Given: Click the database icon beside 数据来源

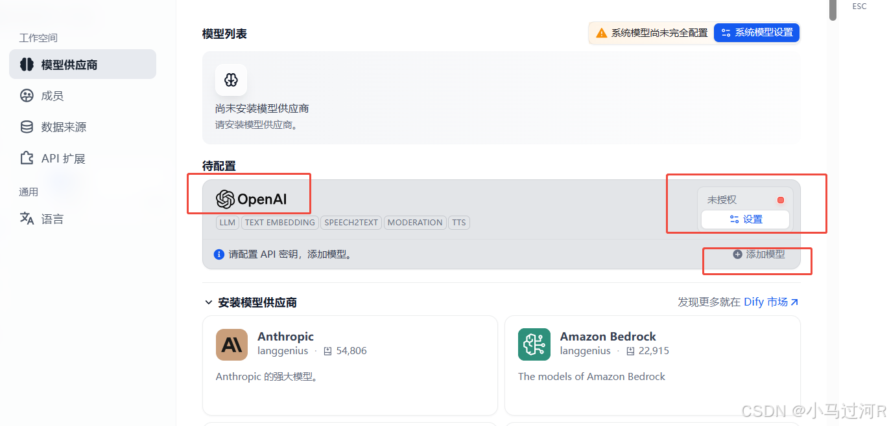Looking at the screenshot, I should point(27,127).
